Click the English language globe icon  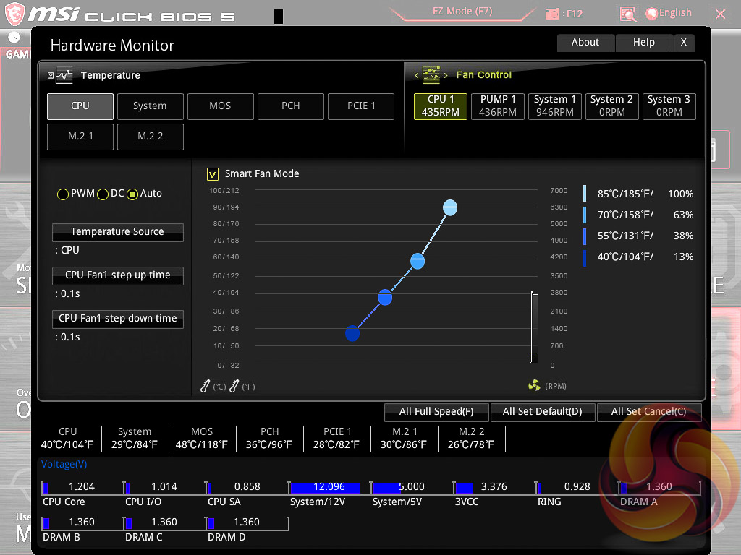(x=651, y=14)
